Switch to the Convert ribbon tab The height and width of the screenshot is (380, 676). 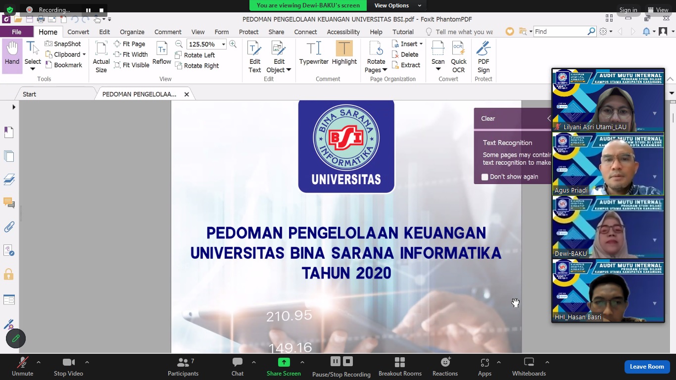click(78, 32)
